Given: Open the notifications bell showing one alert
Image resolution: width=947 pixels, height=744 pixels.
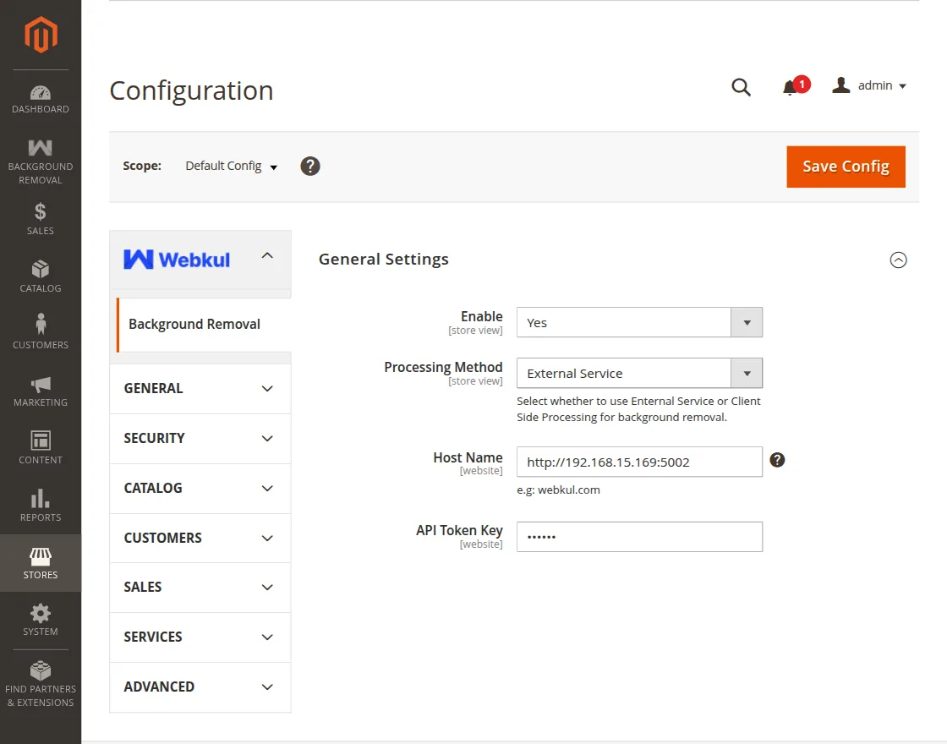Looking at the screenshot, I should [x=791, y=85].
